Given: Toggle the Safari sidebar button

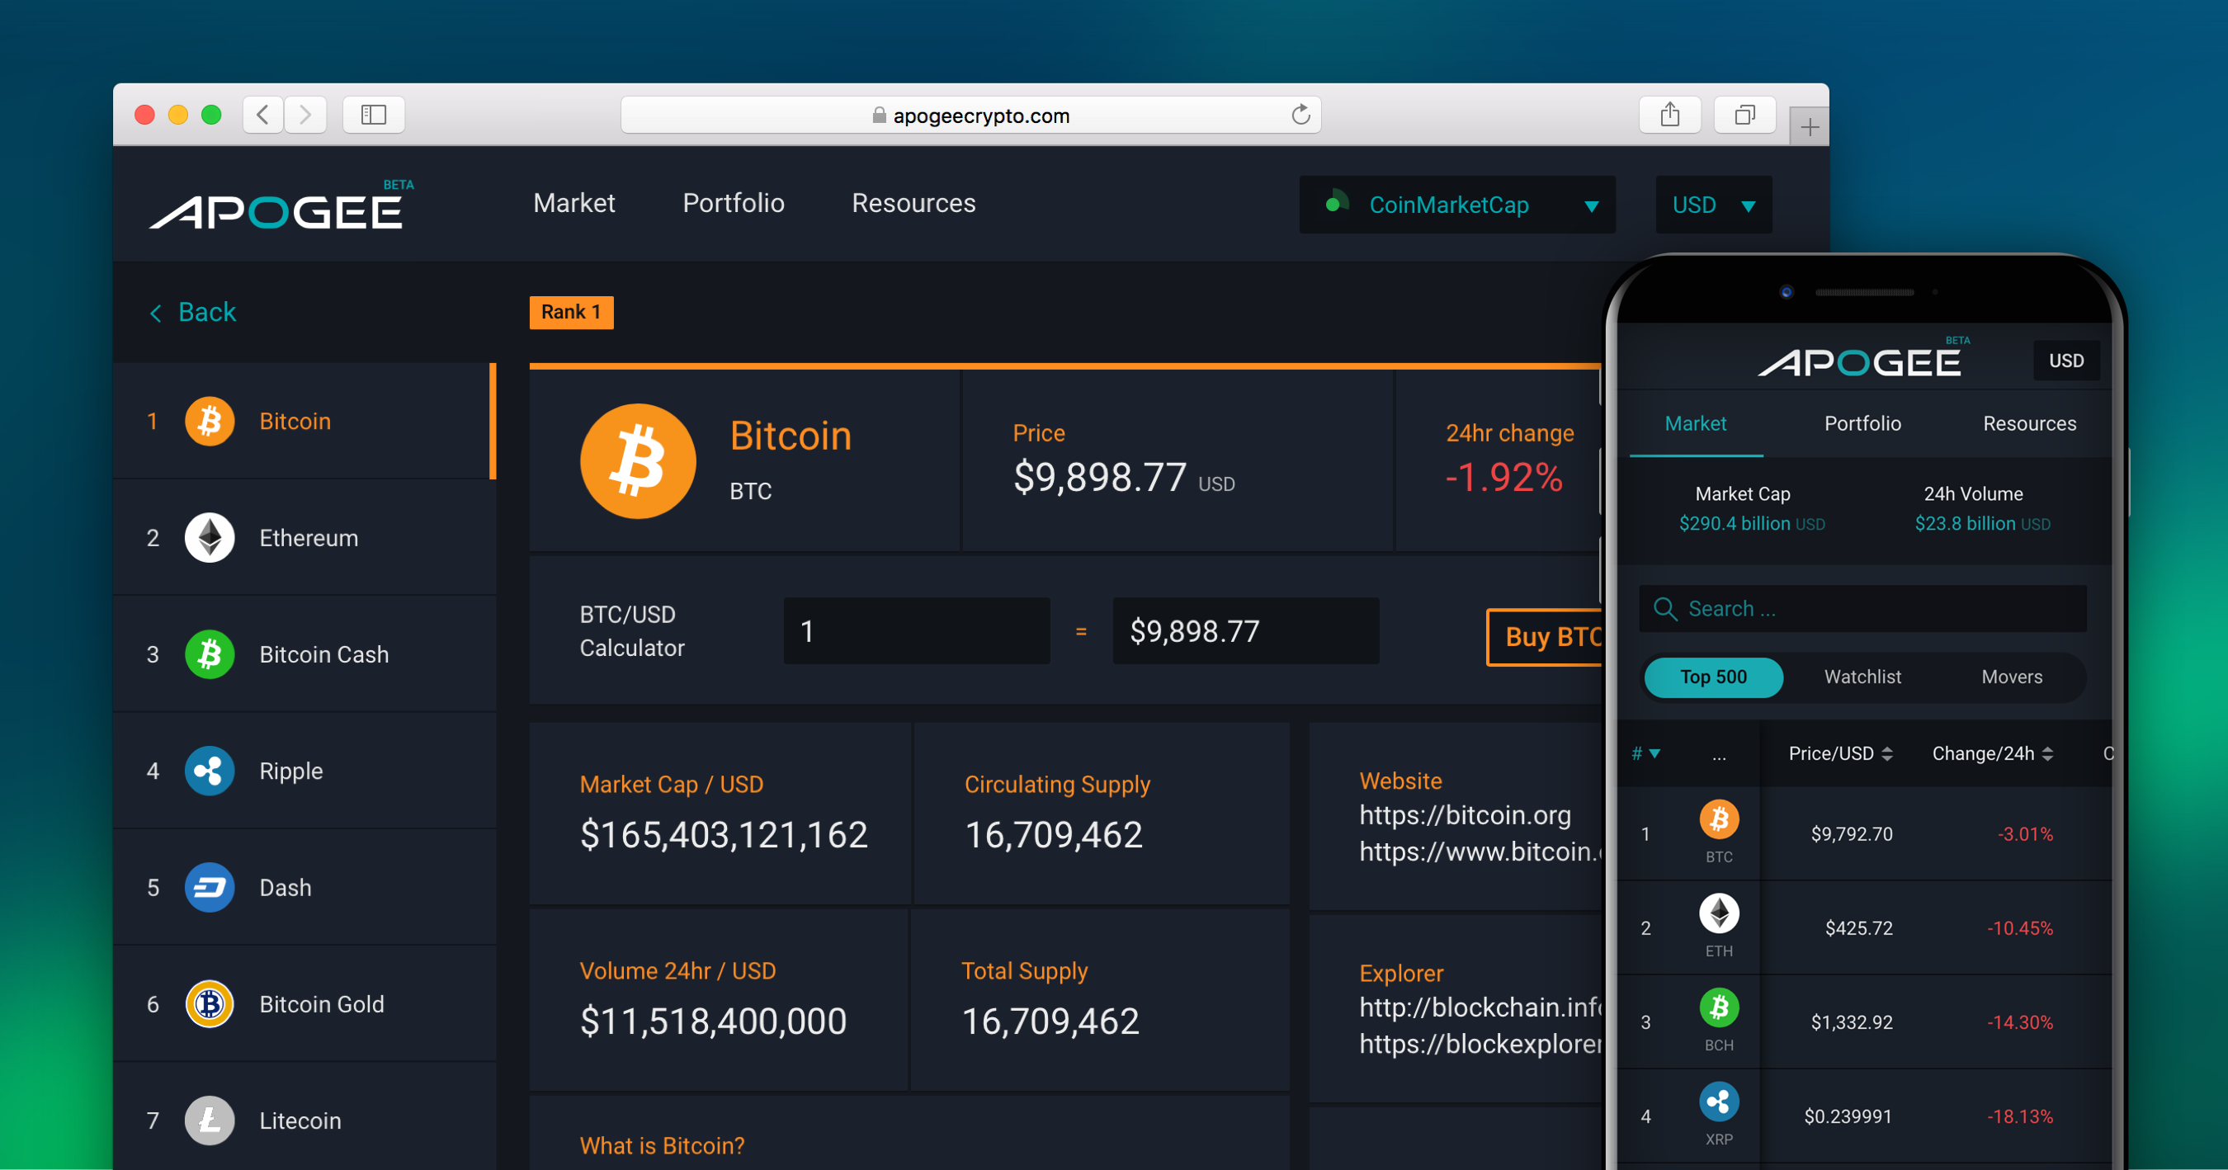Looking at the screenshot, I should (374, 115).
